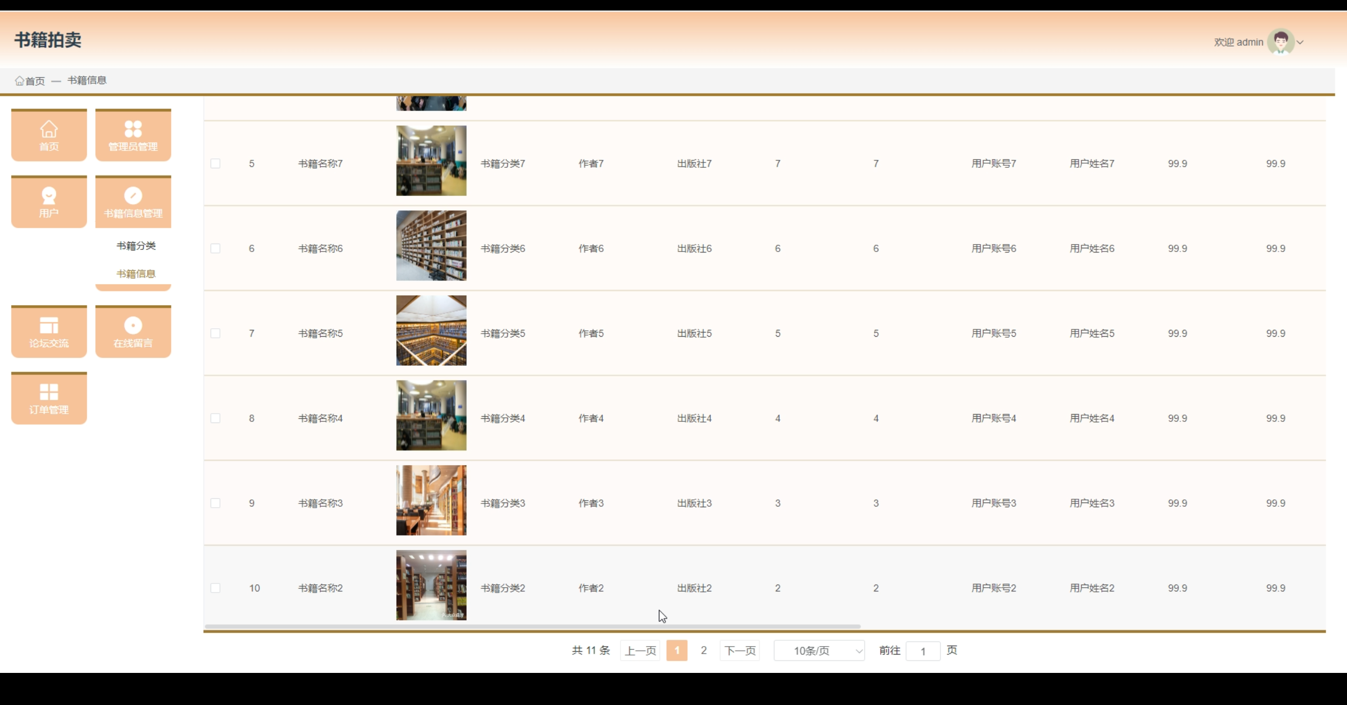1347x705 pixels.
Task: Click the admin avatar picture
Action: pos(1280,42)
